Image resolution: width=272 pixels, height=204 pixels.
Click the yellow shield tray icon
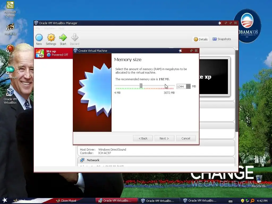(243, 201)
